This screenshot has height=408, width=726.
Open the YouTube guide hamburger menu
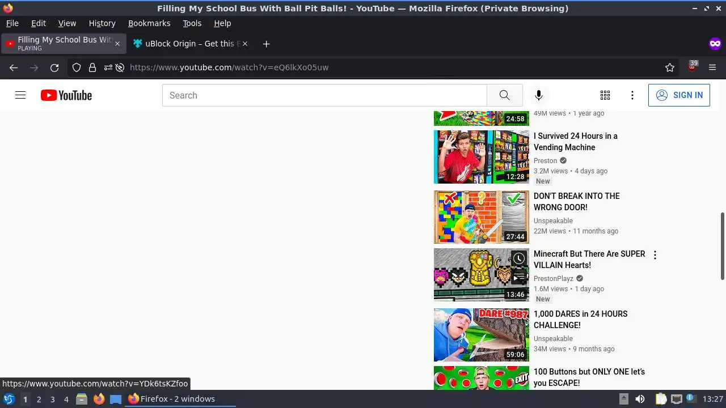(x=20, y=95)
